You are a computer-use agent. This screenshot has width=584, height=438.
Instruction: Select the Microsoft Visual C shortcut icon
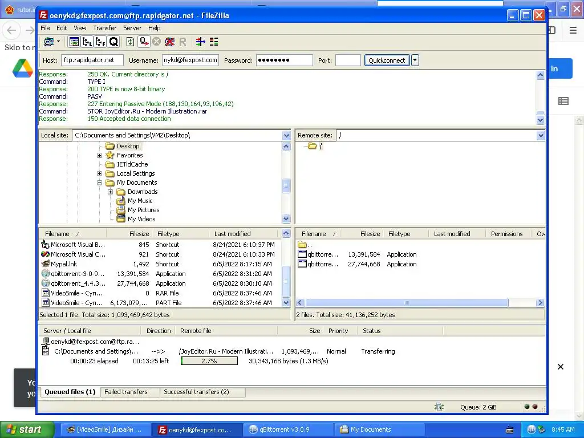point(45,254)
